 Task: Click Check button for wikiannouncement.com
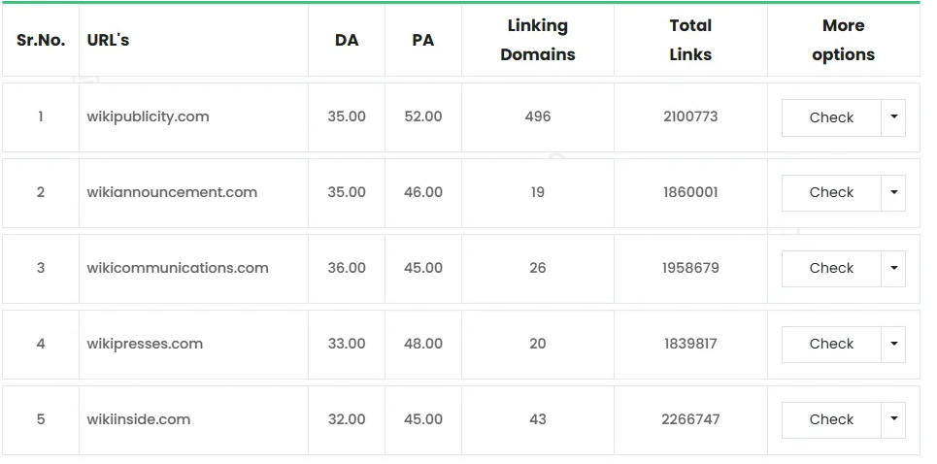pos(831,192)
